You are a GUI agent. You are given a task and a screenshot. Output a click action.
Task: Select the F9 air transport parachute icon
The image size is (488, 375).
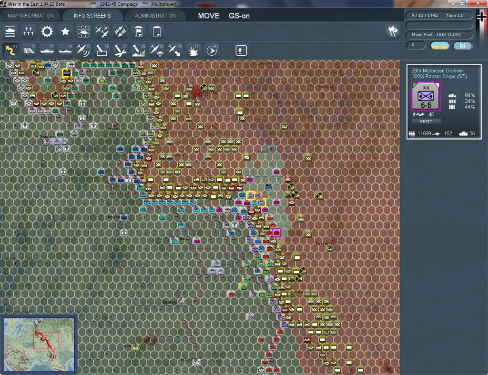[x=157, y=50]
